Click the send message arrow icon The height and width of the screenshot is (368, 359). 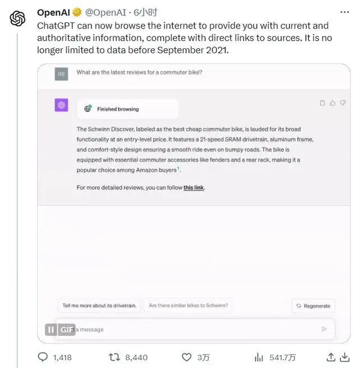[324, 329]
